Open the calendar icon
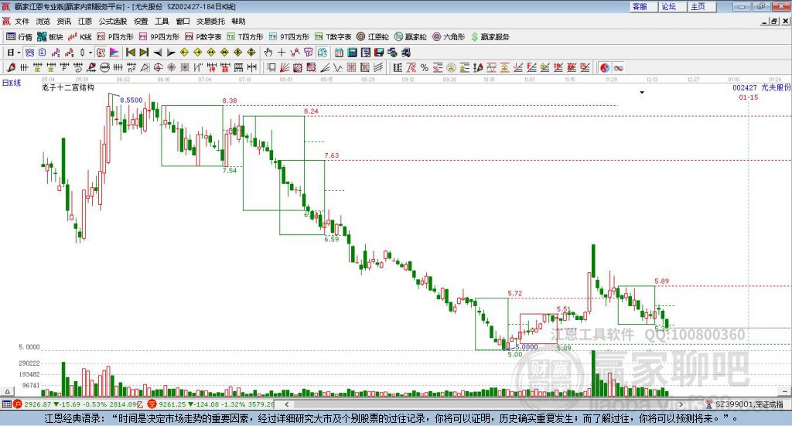The image size is (792, 426). (339, 53)
